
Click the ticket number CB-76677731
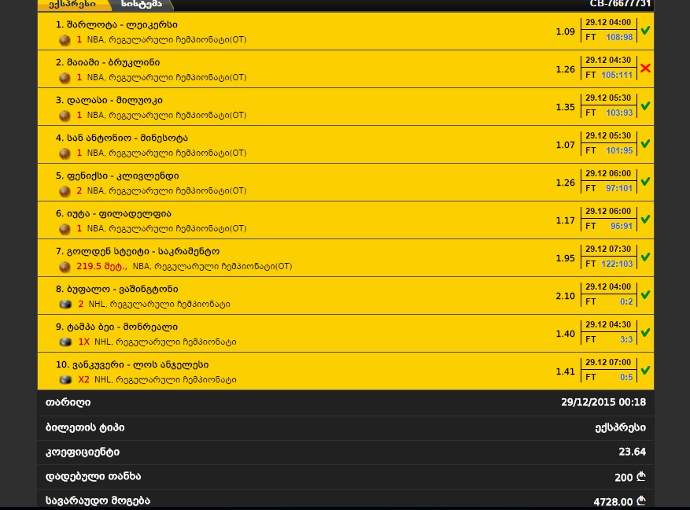tap(620, 4)
